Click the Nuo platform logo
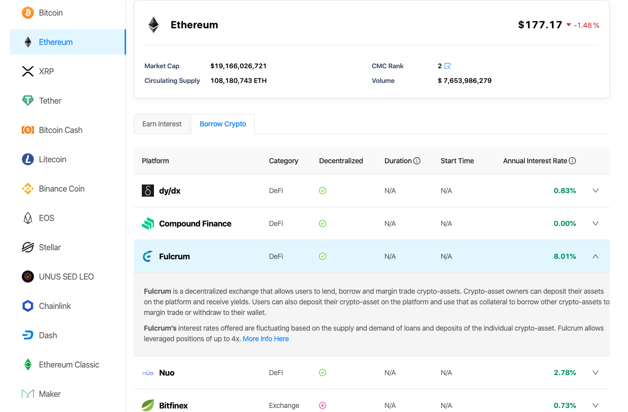The height and width of the screenshot is (412, 628). 148,373
